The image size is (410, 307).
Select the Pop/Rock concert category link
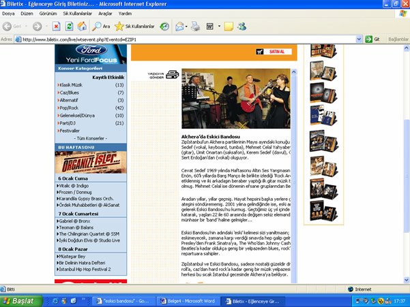pyautogui.click(x=69, y=108)
